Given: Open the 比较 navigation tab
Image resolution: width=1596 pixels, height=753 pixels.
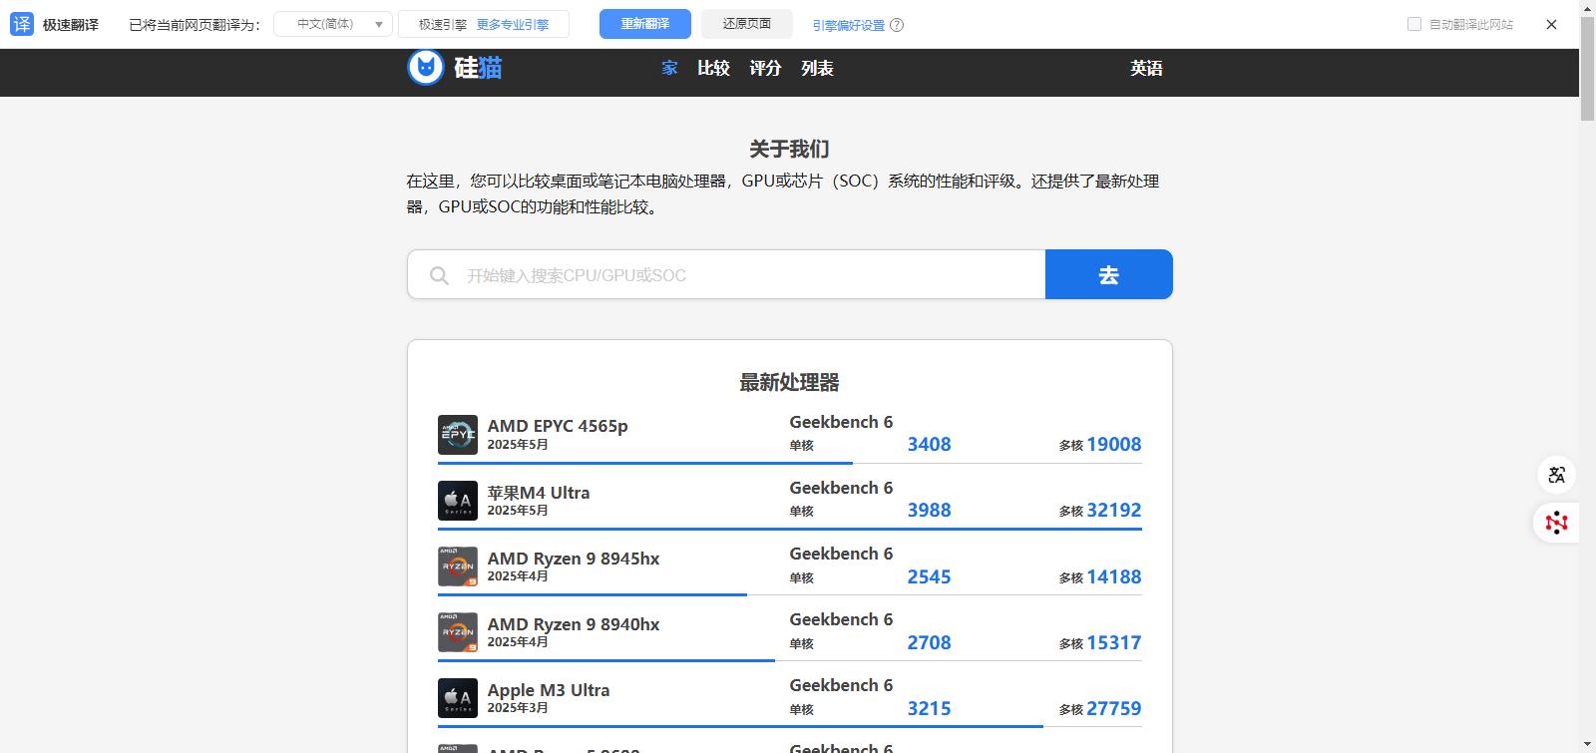Looking at the screenshot, I should pyautogui.click(x=713, y=68).
